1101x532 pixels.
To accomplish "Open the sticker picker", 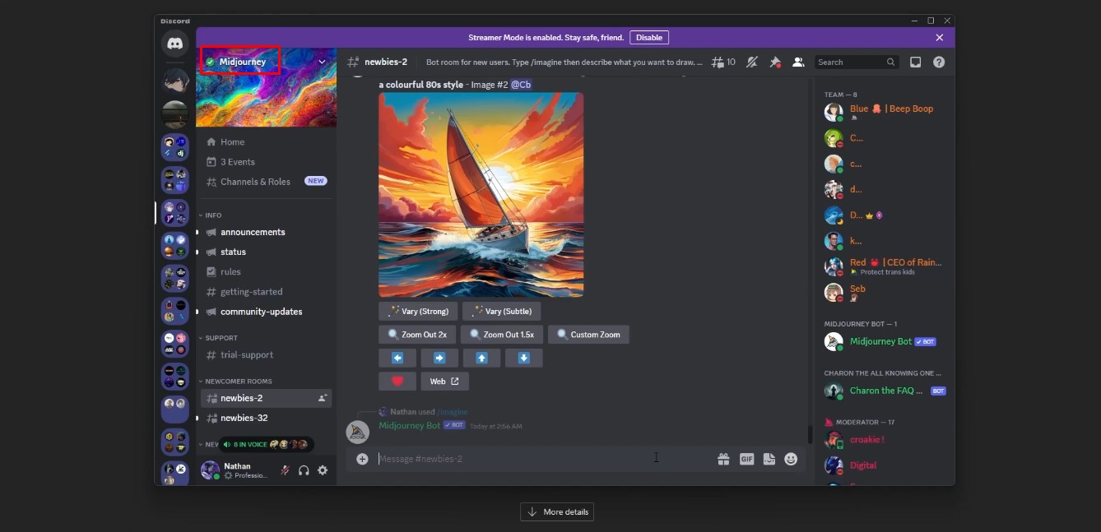I will point(769,459).
